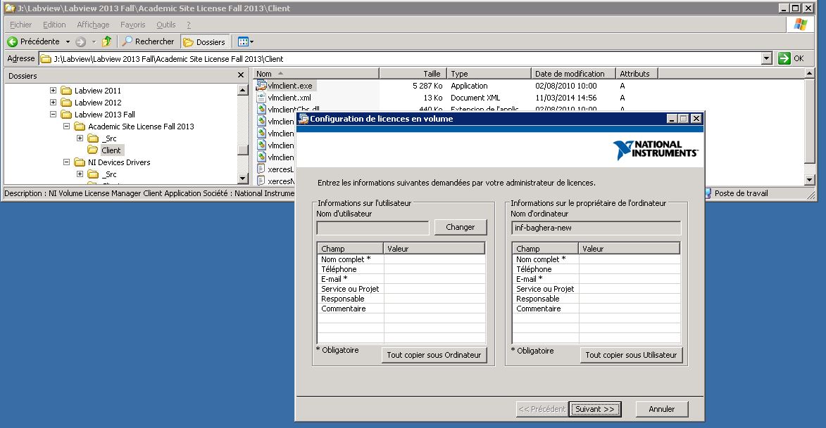Click user Nom complet value cell
Image resolution: width=826 pixels, height=428 pixels.
point(434,259)
